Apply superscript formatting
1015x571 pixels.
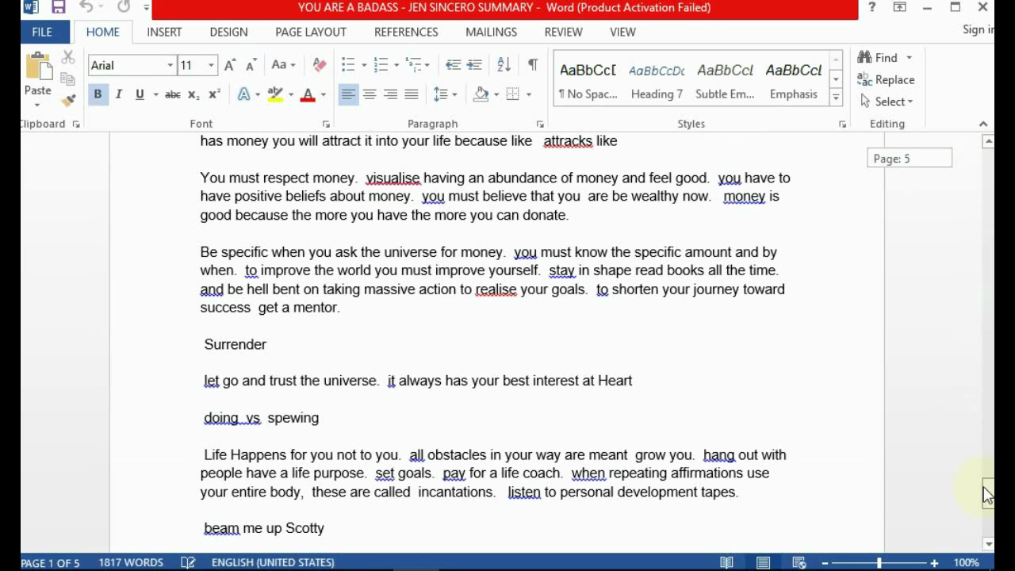[x=214, y=94]
